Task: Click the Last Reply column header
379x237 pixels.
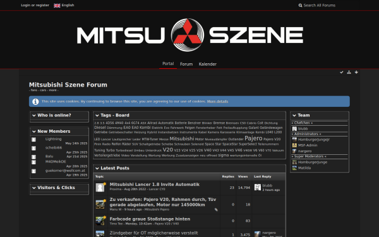Action: click(263, 176)
